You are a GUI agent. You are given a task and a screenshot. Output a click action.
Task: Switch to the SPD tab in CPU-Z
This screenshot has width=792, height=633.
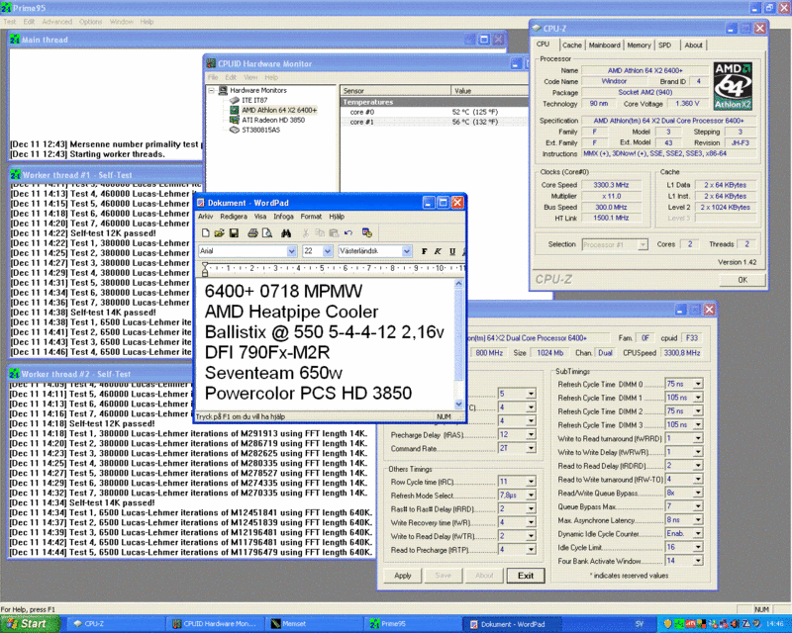click(x=664, y=45)
